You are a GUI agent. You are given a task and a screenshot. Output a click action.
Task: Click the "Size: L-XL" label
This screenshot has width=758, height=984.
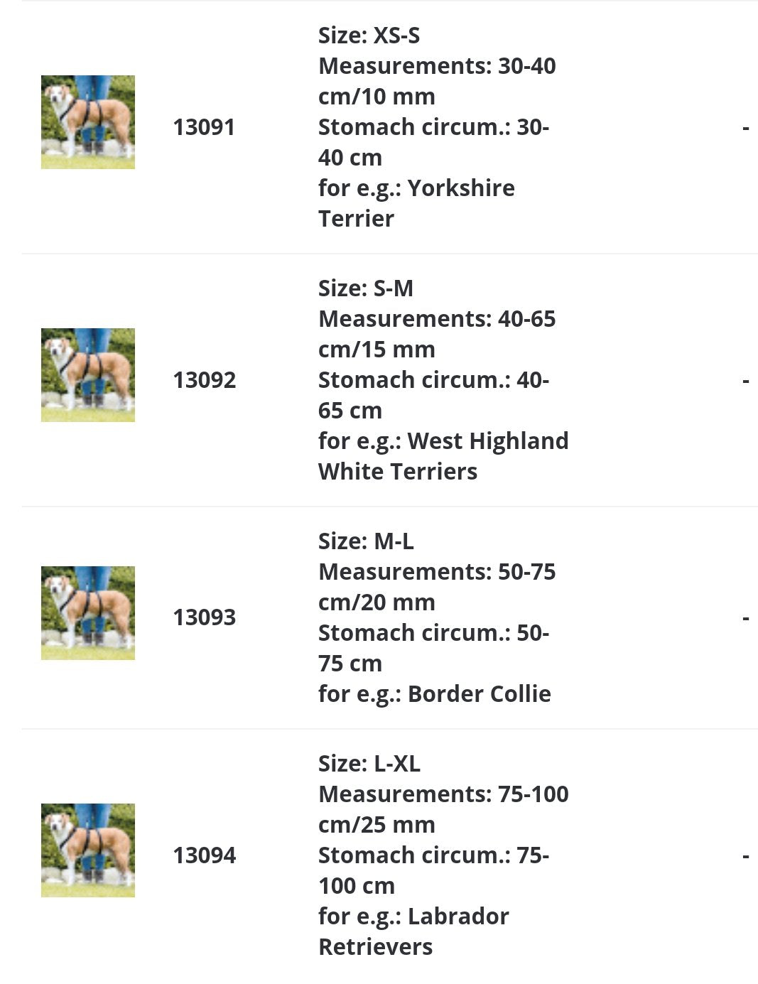point(369,764)
